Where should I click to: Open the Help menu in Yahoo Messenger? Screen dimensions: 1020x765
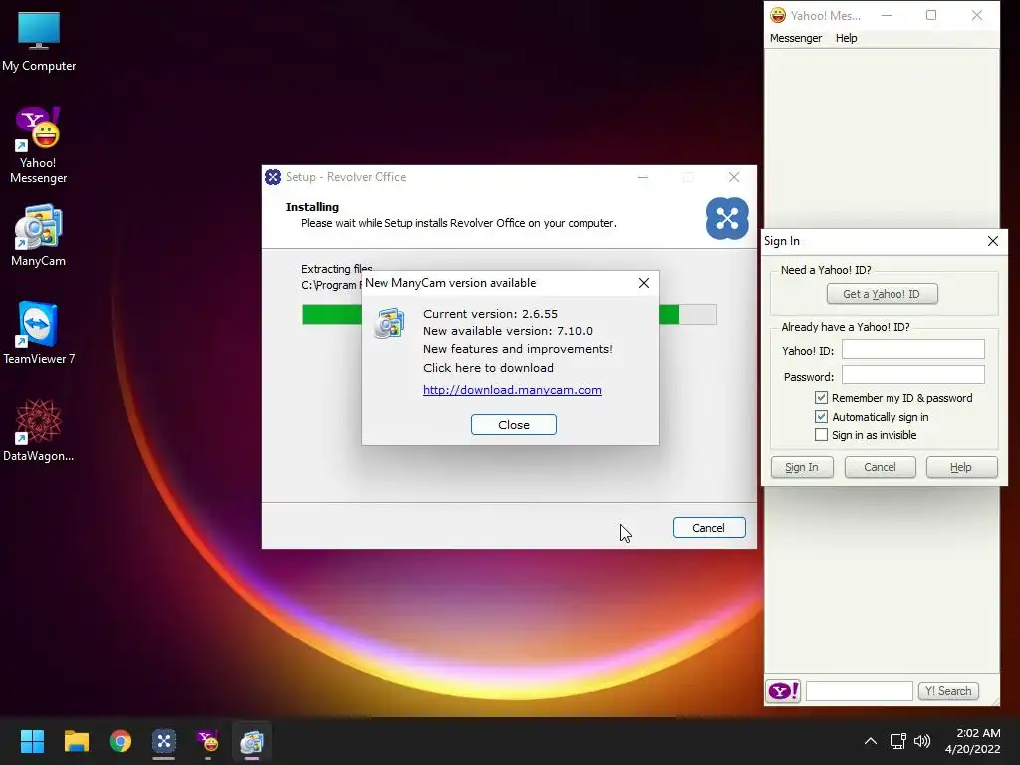point(846,38)
